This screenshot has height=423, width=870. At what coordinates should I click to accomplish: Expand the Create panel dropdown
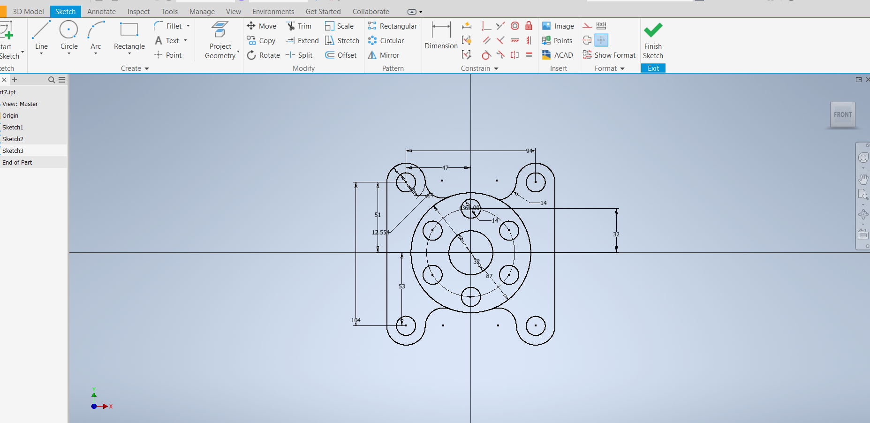pos(146,68)
